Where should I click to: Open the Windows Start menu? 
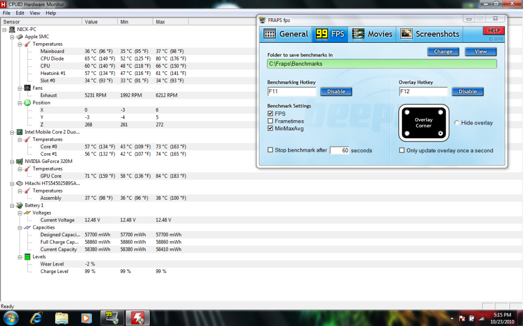[11, 318]
